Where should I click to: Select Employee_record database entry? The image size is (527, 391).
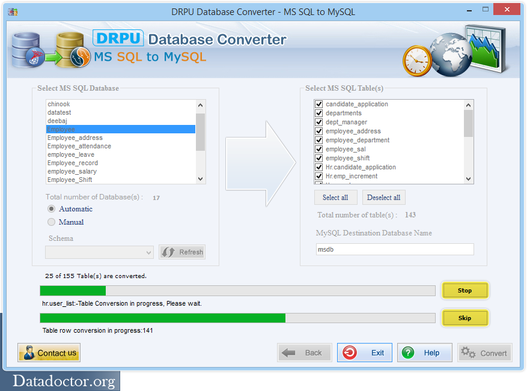[121, 163]
